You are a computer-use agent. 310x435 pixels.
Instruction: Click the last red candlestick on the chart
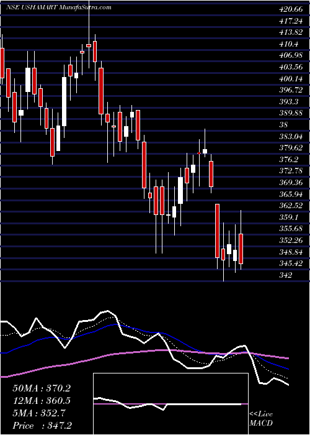point(241,249)
